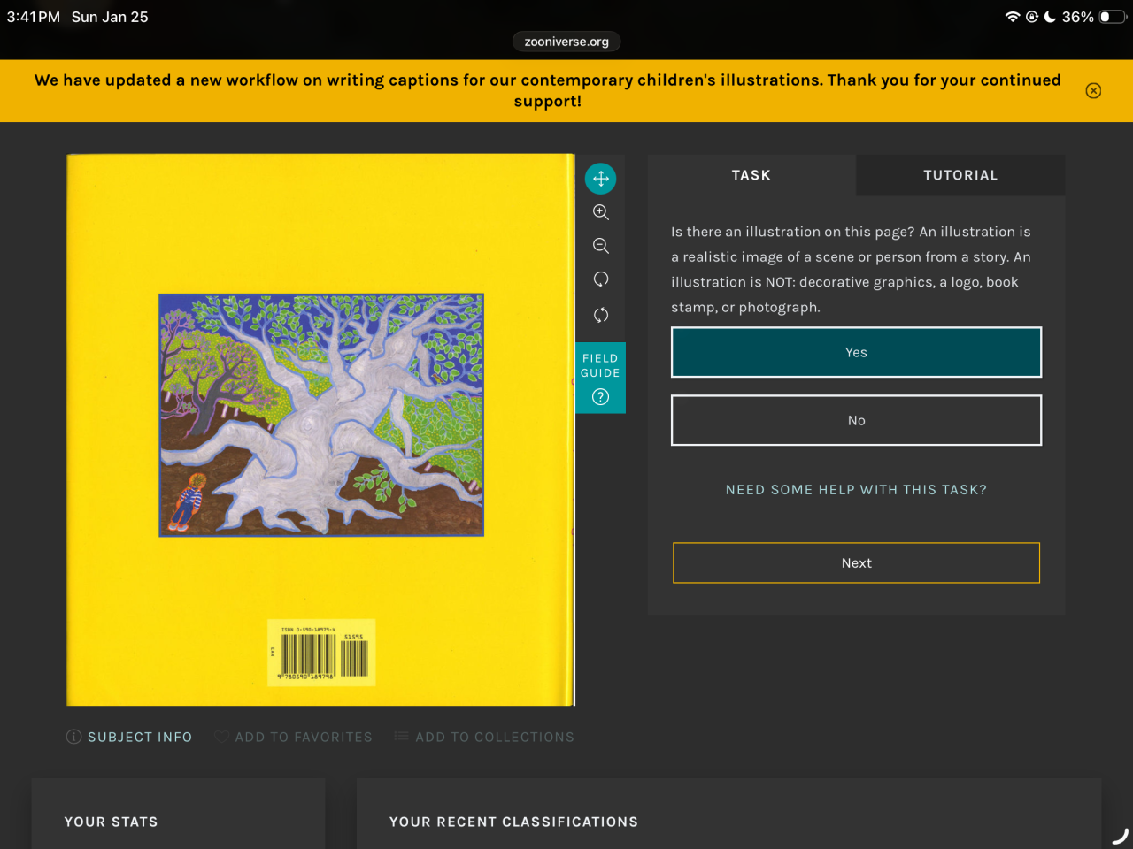Open Need Some Help With This Task
The height and width of the screenshot is (849, 1133).
point(856,490)
